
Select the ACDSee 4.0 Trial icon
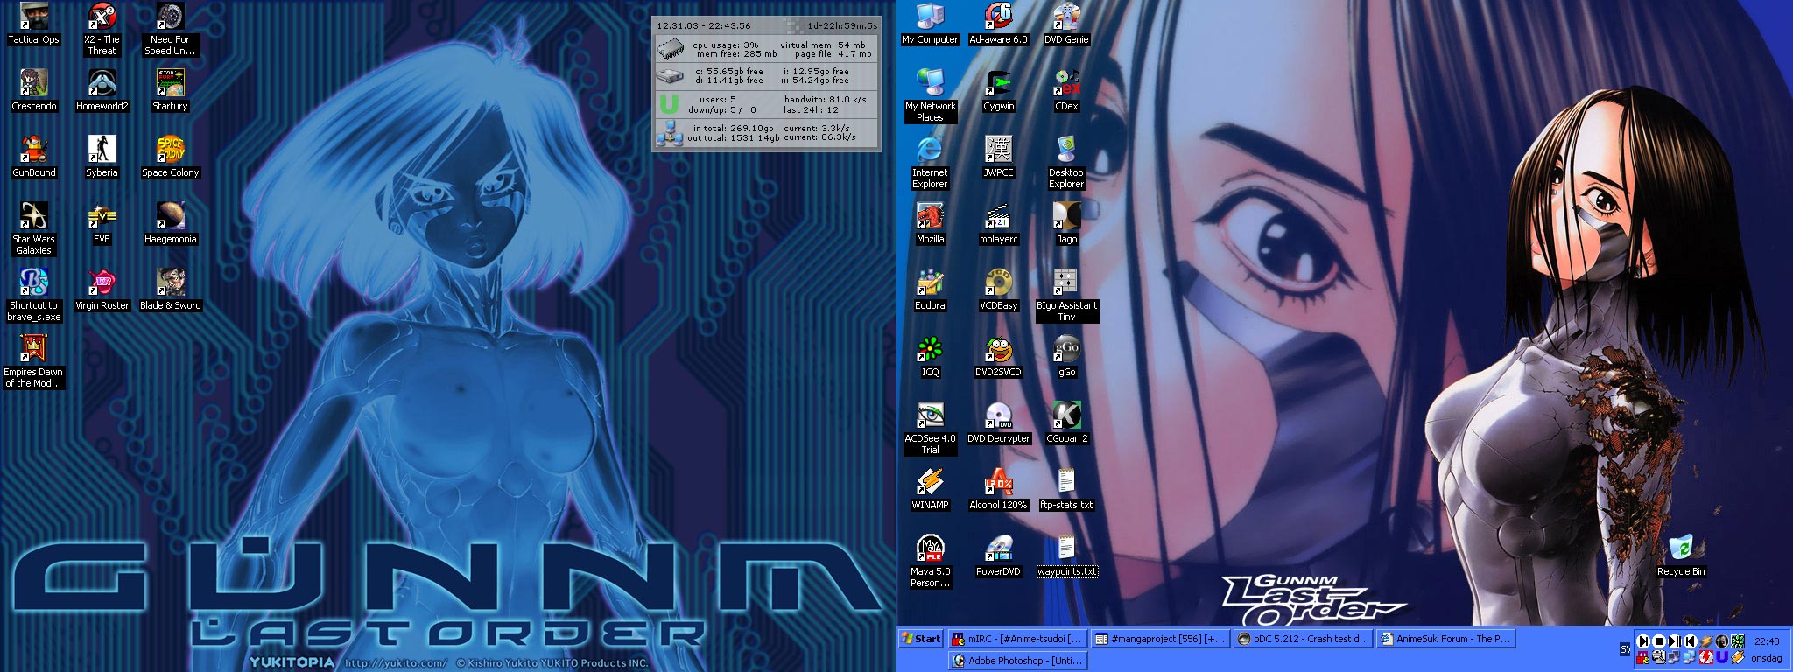[930, 428]
